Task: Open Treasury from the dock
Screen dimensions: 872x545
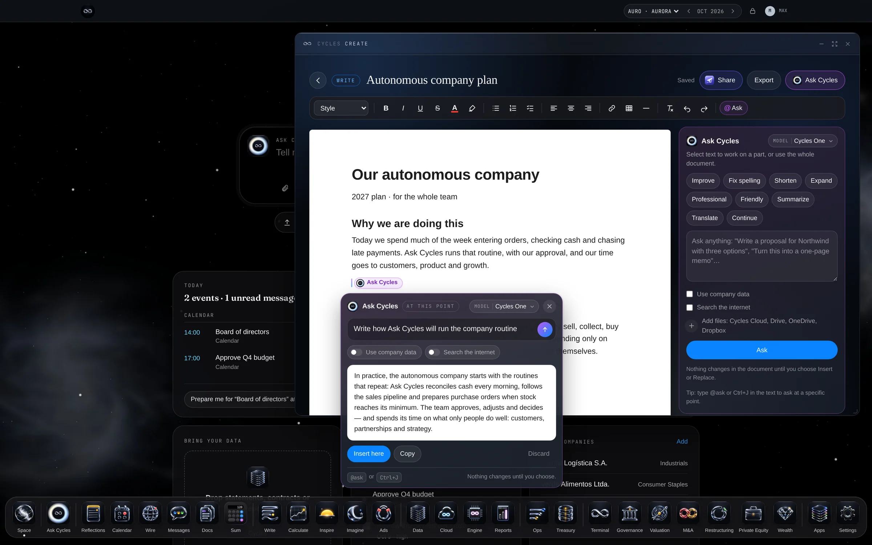Action: click(x=566, y=517)
